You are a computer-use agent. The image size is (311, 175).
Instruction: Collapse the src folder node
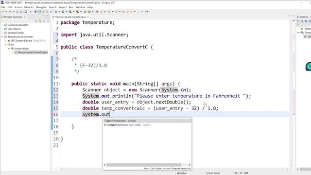coord(5,45)
